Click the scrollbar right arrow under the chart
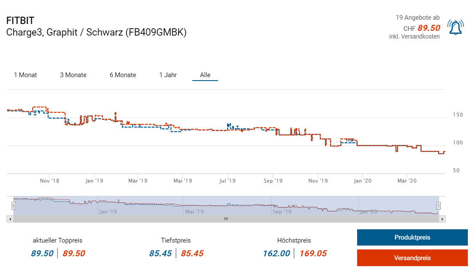 (x=443, y=219)
